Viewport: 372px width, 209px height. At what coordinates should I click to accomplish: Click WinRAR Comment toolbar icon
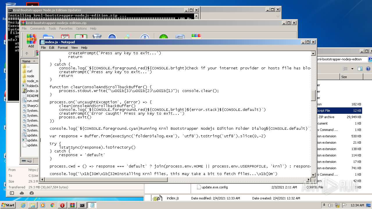(x=180, y=37)
